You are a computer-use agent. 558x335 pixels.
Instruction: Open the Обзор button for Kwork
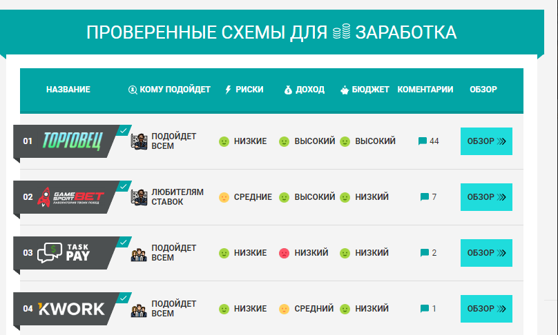(x=486, y=309)
